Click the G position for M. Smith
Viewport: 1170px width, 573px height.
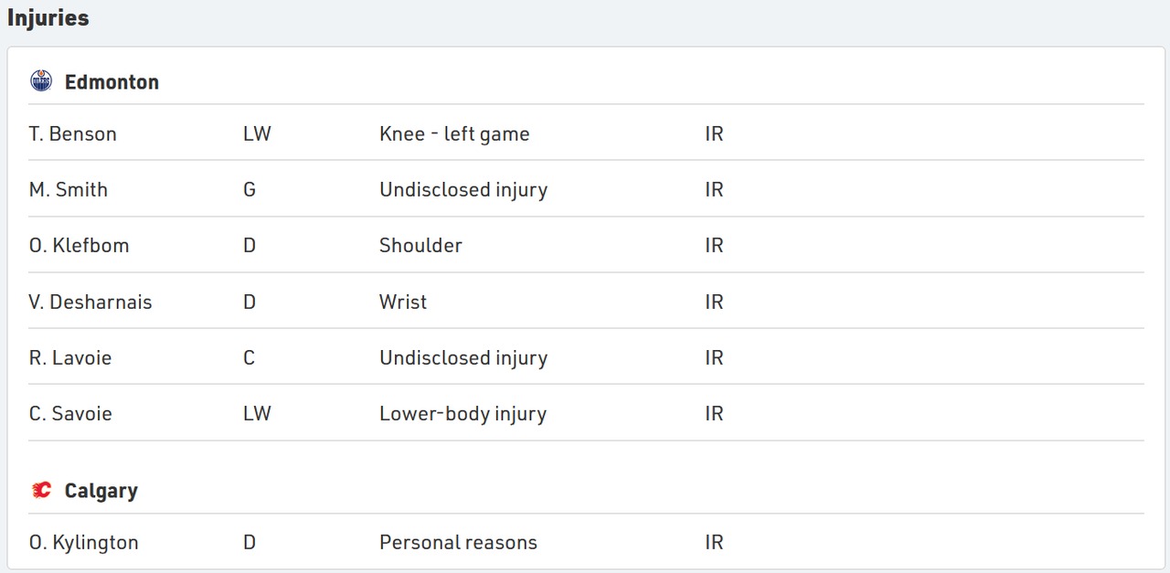[x=250, y=190]
